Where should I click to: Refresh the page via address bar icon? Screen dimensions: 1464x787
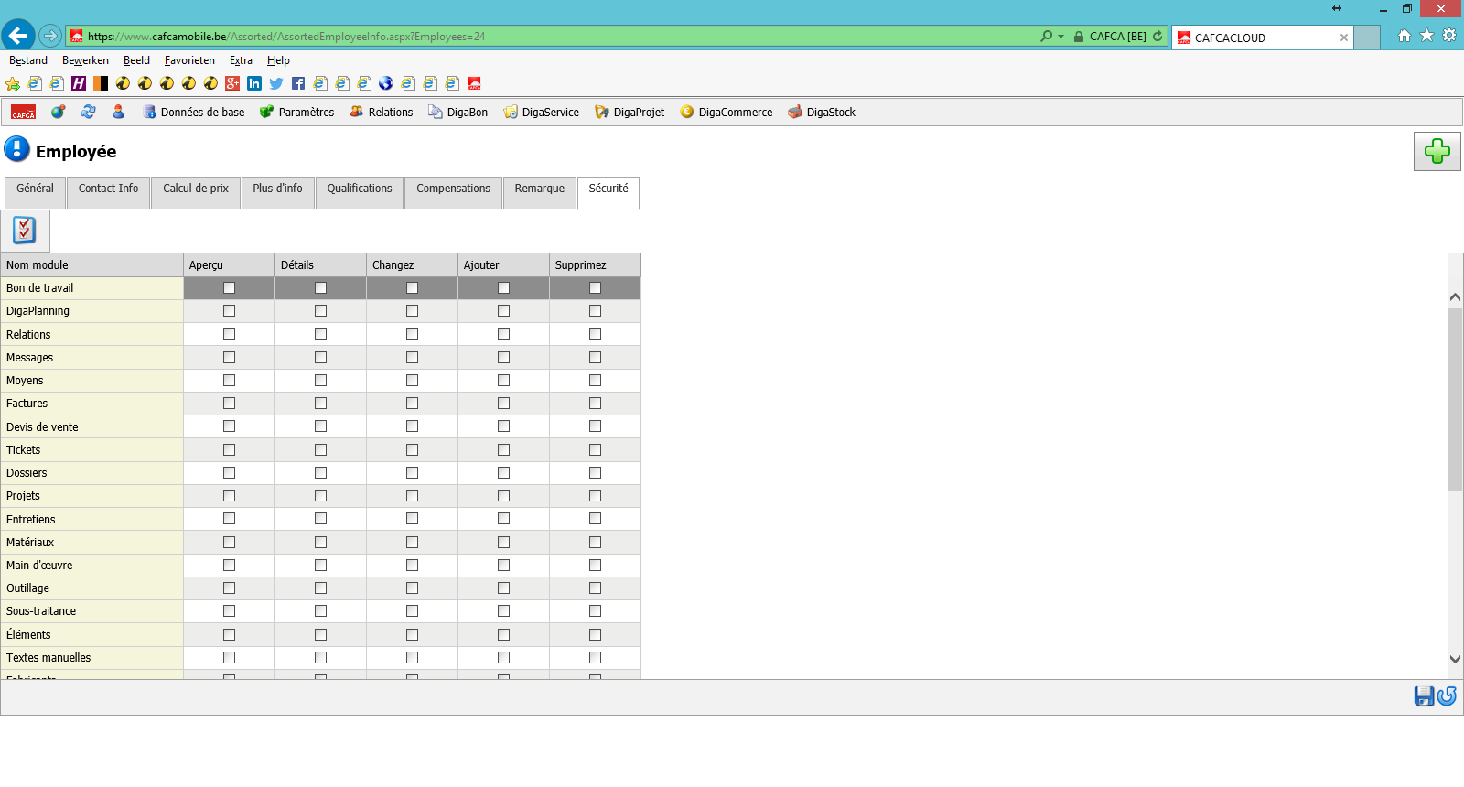pos(1157,37)
